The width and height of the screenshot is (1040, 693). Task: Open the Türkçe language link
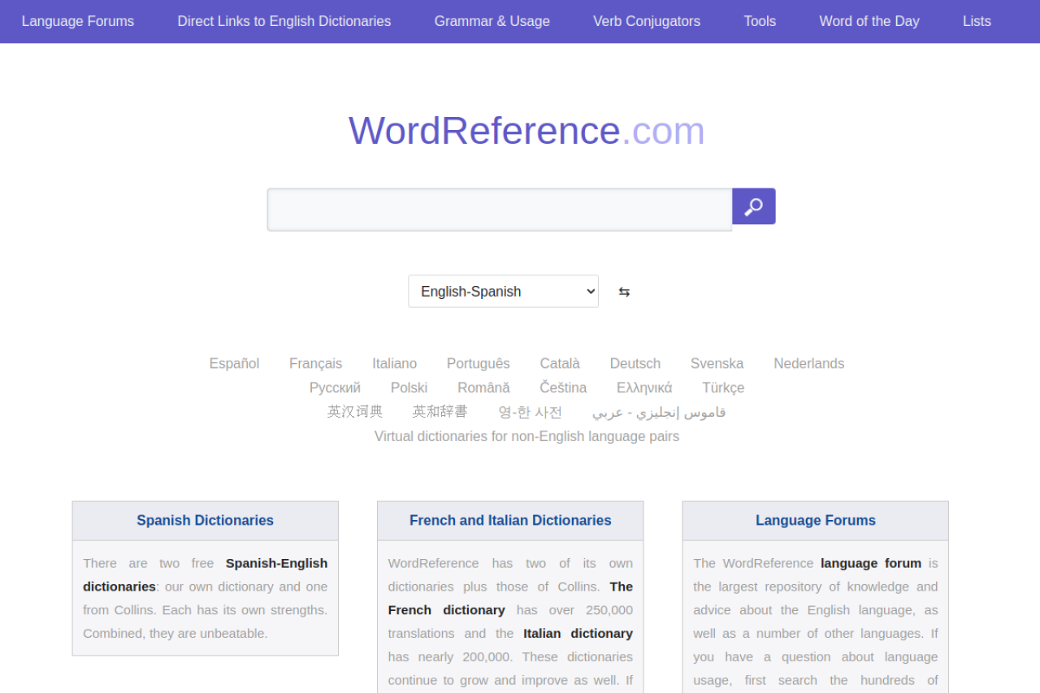[723, 388]
